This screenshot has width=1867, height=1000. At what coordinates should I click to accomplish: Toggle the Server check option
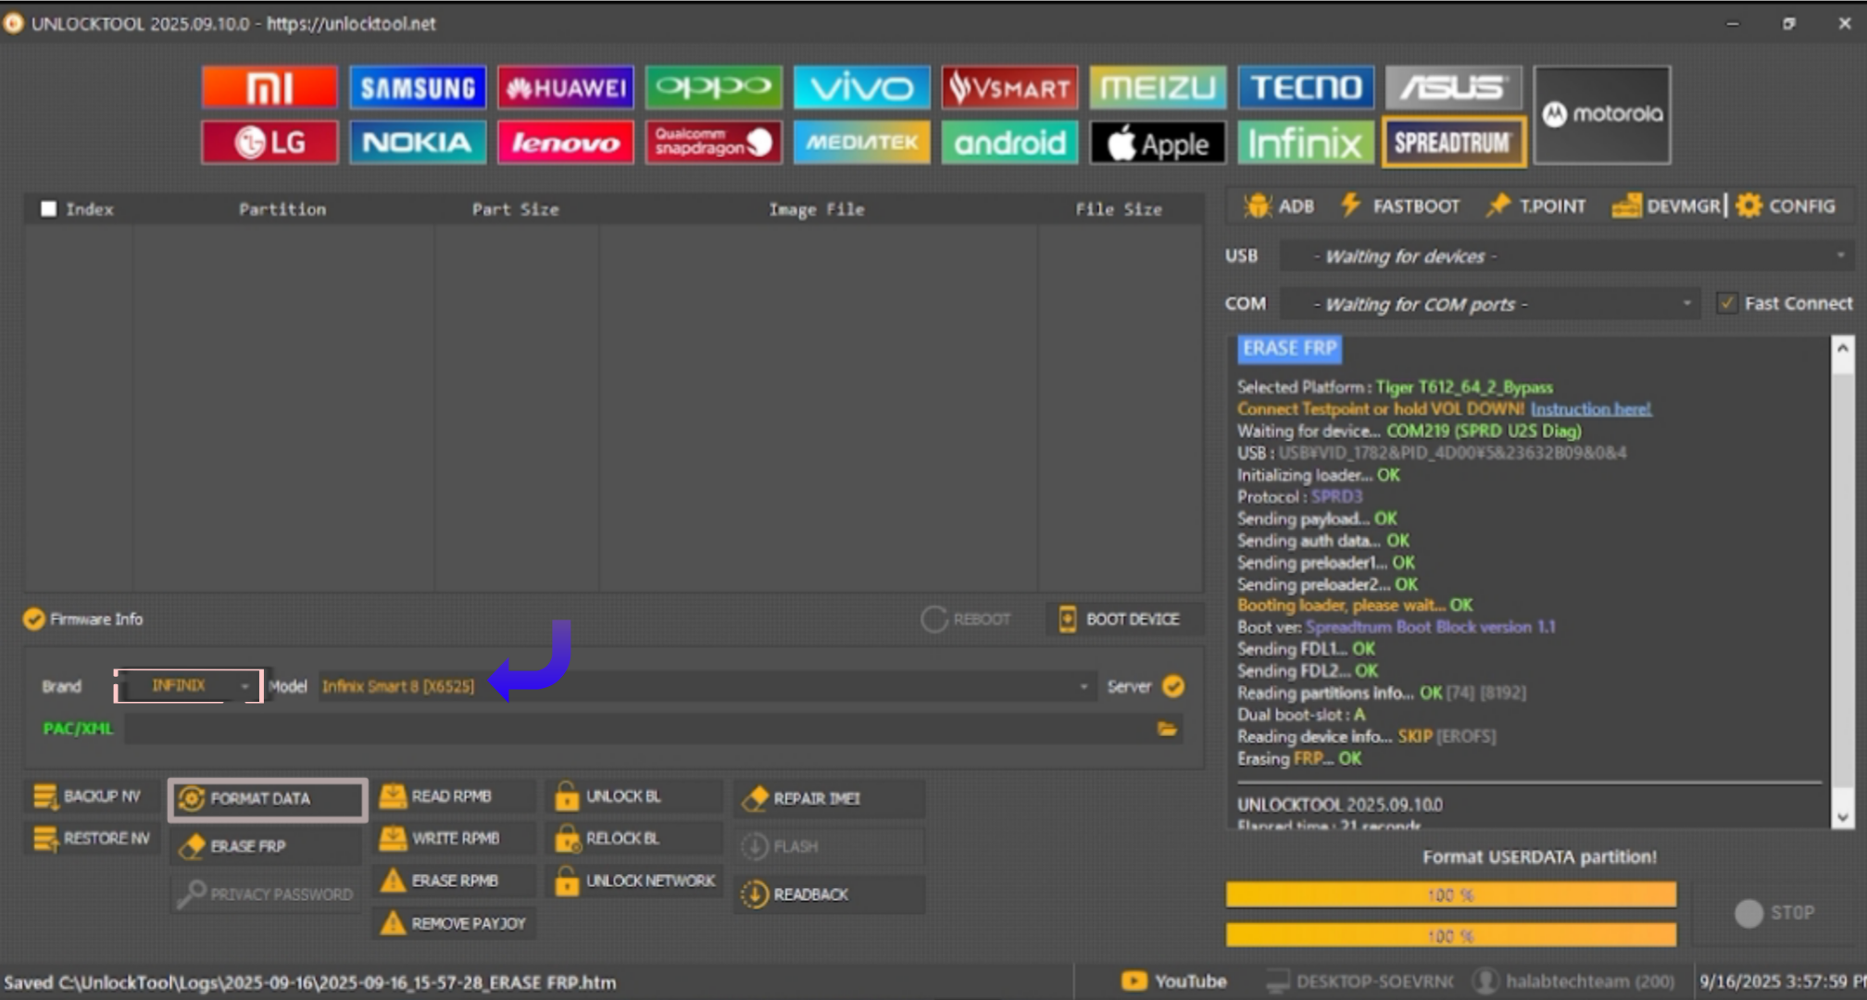point(1173,686)
